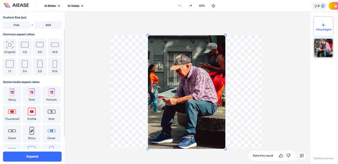Choose YouTube Thumbnail aspect ratio

(12, 114)
